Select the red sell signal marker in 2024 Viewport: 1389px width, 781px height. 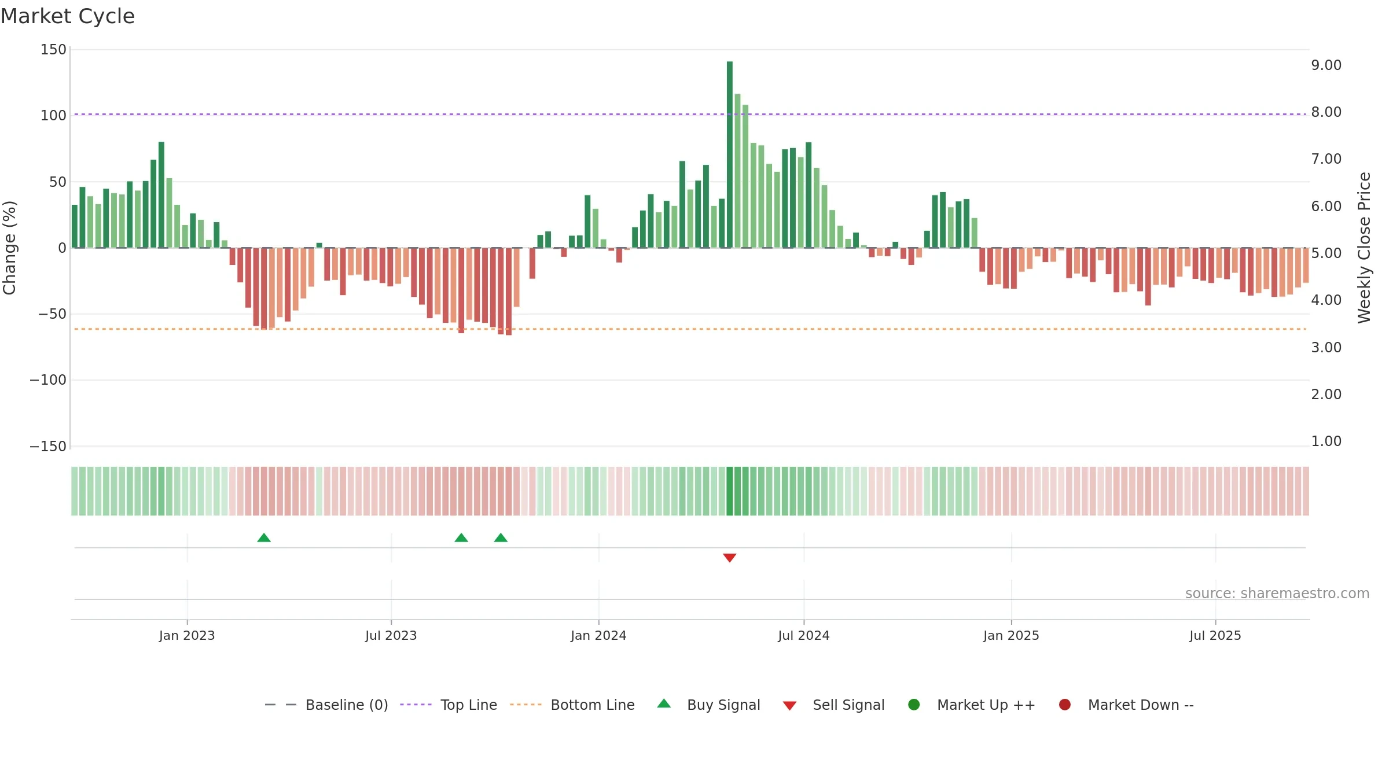point(729,558)
